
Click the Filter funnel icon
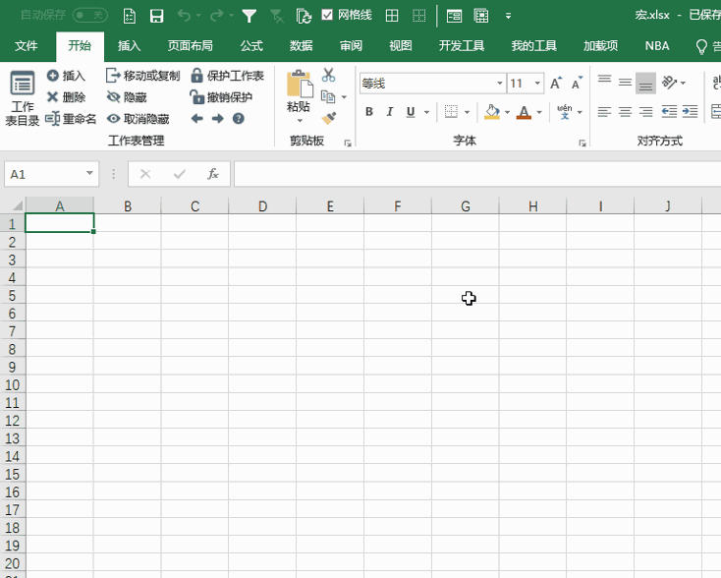click(250, 16)
